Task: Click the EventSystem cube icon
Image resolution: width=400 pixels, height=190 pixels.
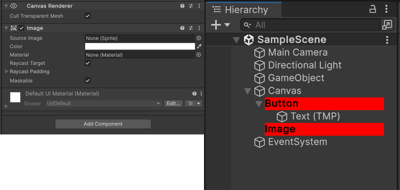Action: pyautogui.click(x=260, y=142)
